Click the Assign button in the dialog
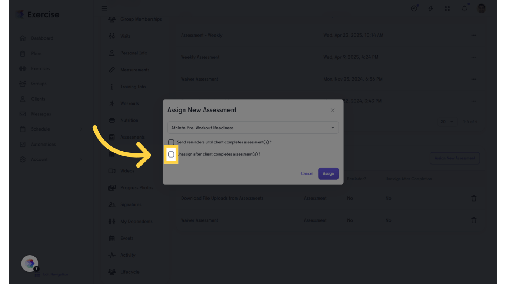Viewport: 506px width, 284px height. tap(328, 173)
